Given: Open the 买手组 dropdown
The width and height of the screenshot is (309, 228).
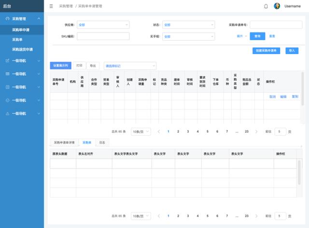Looking at the screenshot, I should [189, 37].
